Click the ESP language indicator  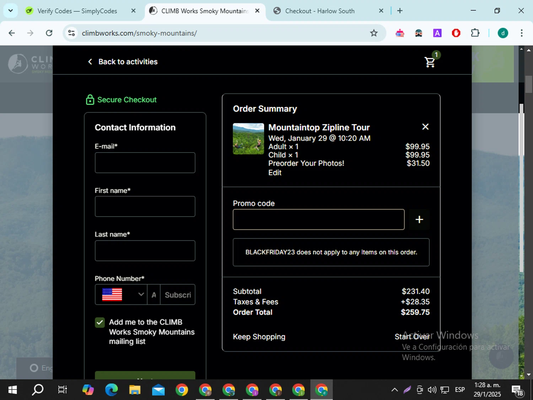460,390
